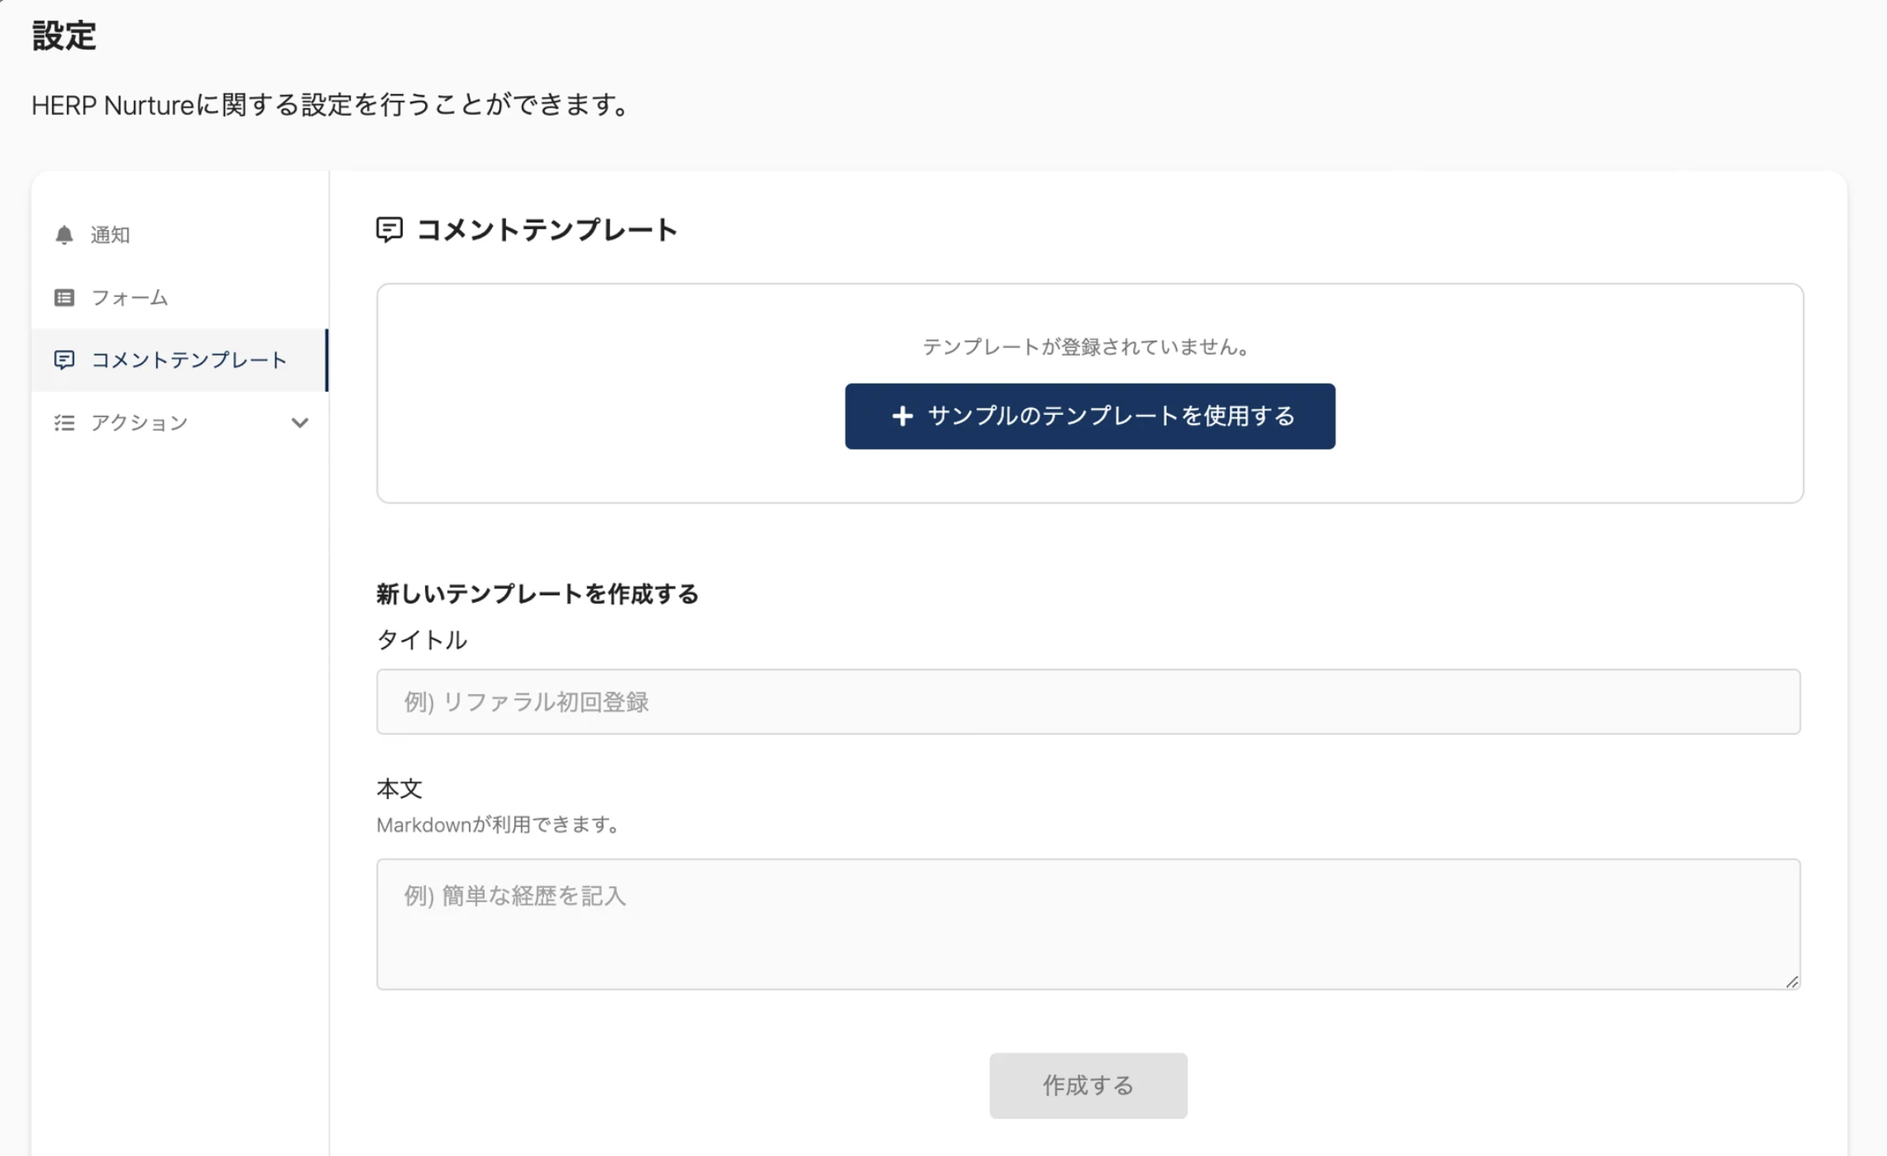Open the フォーム settings menu item
This screenshot has width=1887, height=1156.
tap(130, 298)
